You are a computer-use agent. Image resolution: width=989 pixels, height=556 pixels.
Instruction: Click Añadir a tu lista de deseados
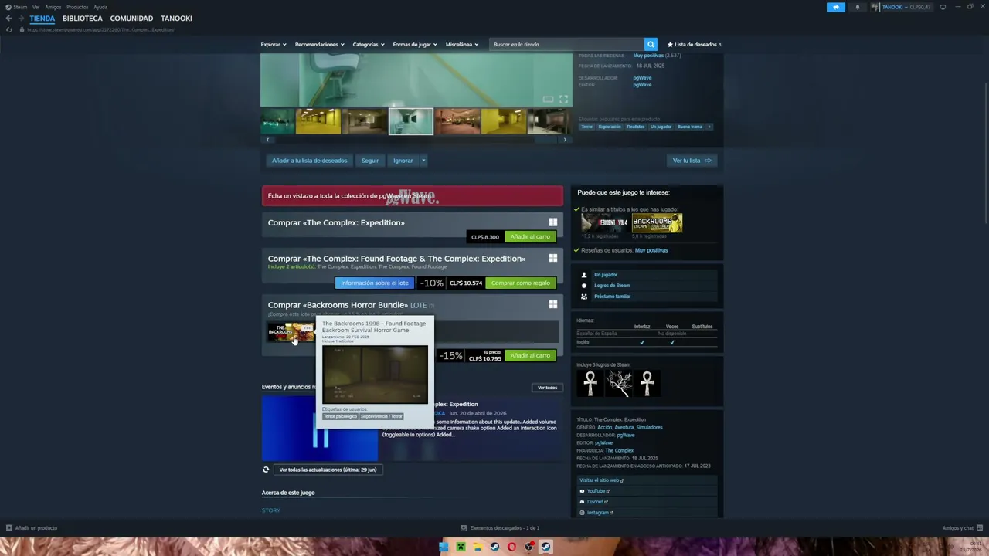coord(310,161)
